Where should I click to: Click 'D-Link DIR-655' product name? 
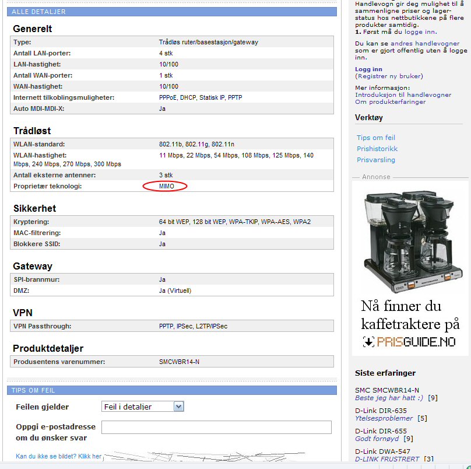click(x=381, y=431)
